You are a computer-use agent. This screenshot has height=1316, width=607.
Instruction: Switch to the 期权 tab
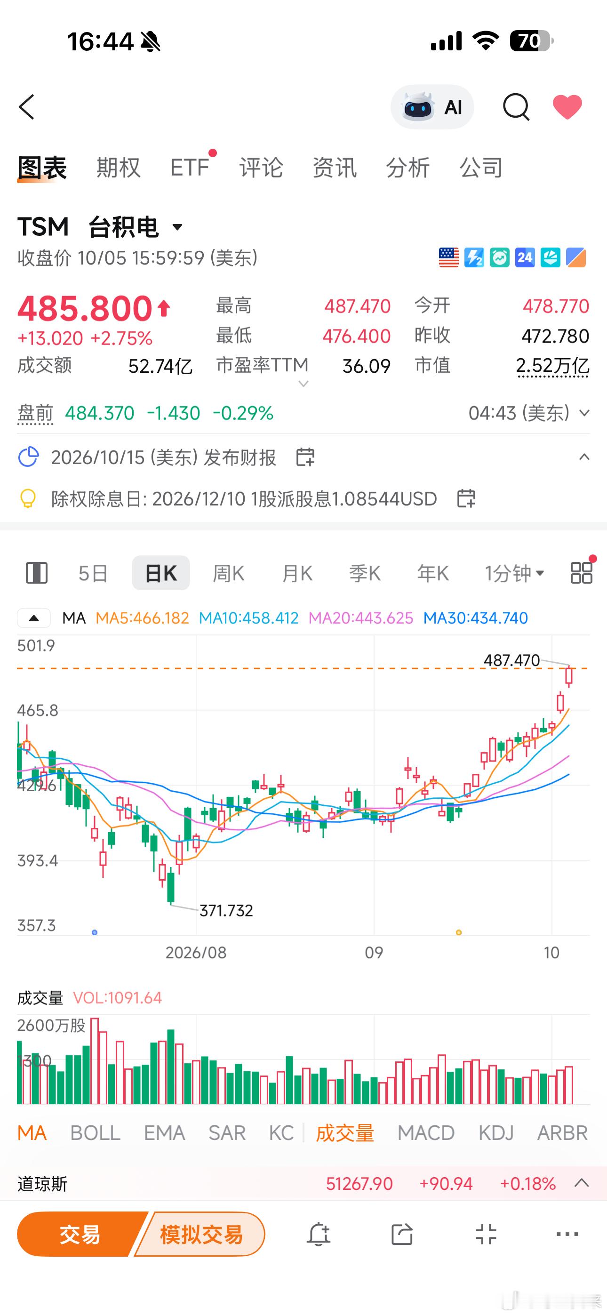119,168
